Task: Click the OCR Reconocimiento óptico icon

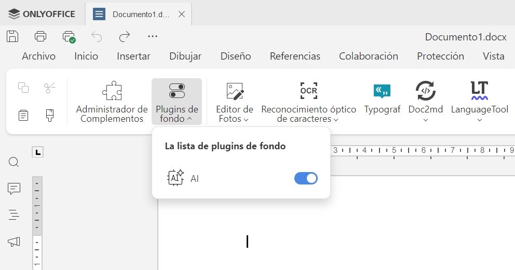Action: pos(309,91)
